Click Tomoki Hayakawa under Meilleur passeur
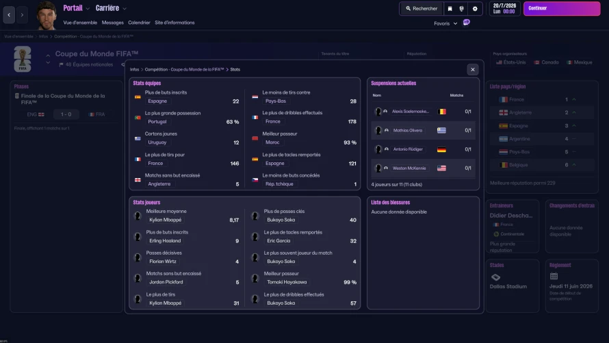The height and width of the screenshot is (343, 609). [x=287, y=282]
